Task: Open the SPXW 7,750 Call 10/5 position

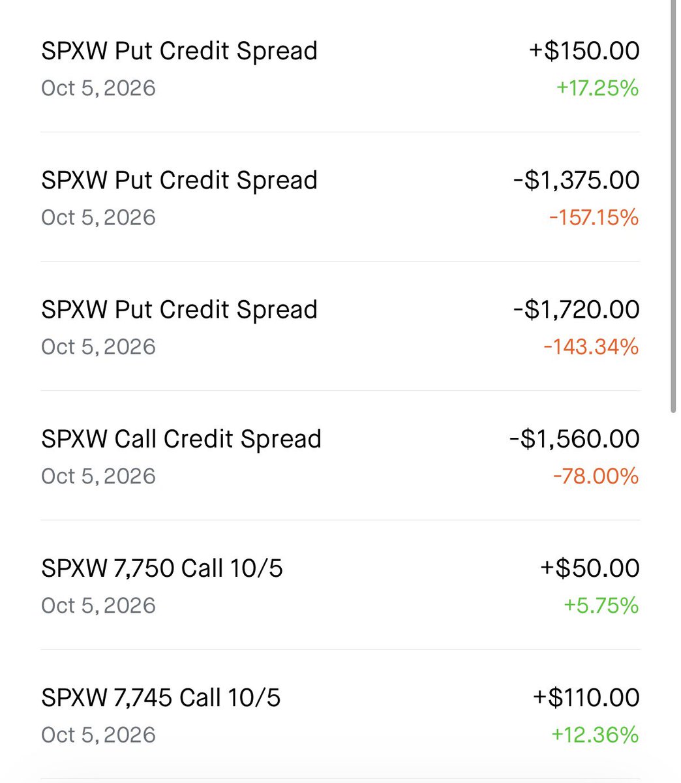Action: pyautogui.click(x=340, y=585)
